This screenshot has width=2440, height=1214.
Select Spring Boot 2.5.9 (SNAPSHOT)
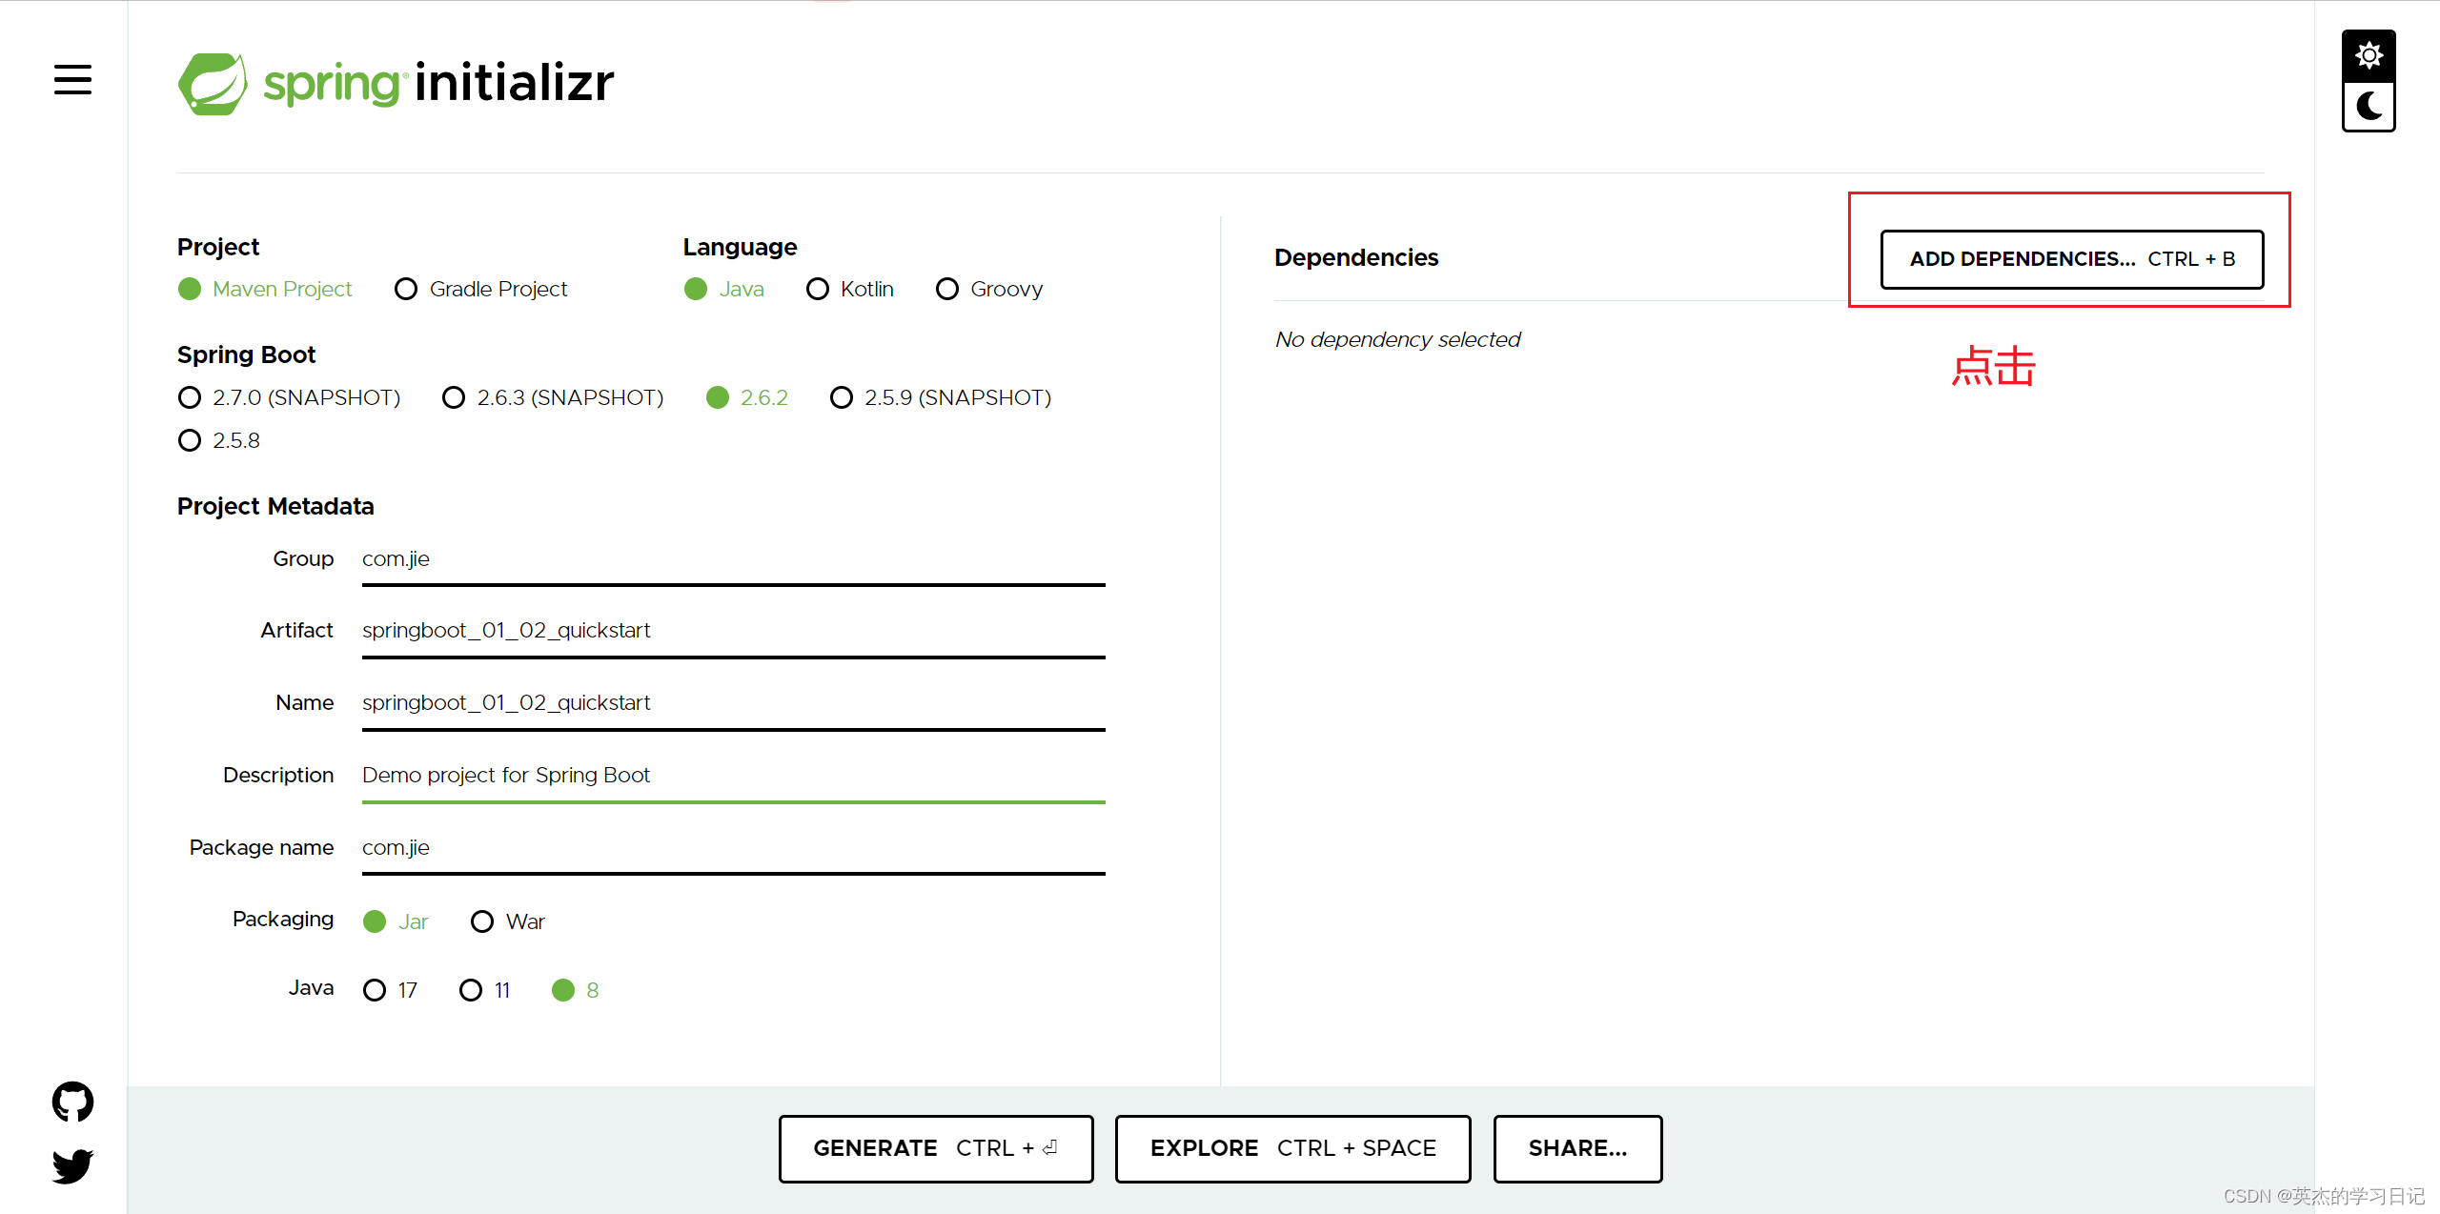tap(941, 397)
